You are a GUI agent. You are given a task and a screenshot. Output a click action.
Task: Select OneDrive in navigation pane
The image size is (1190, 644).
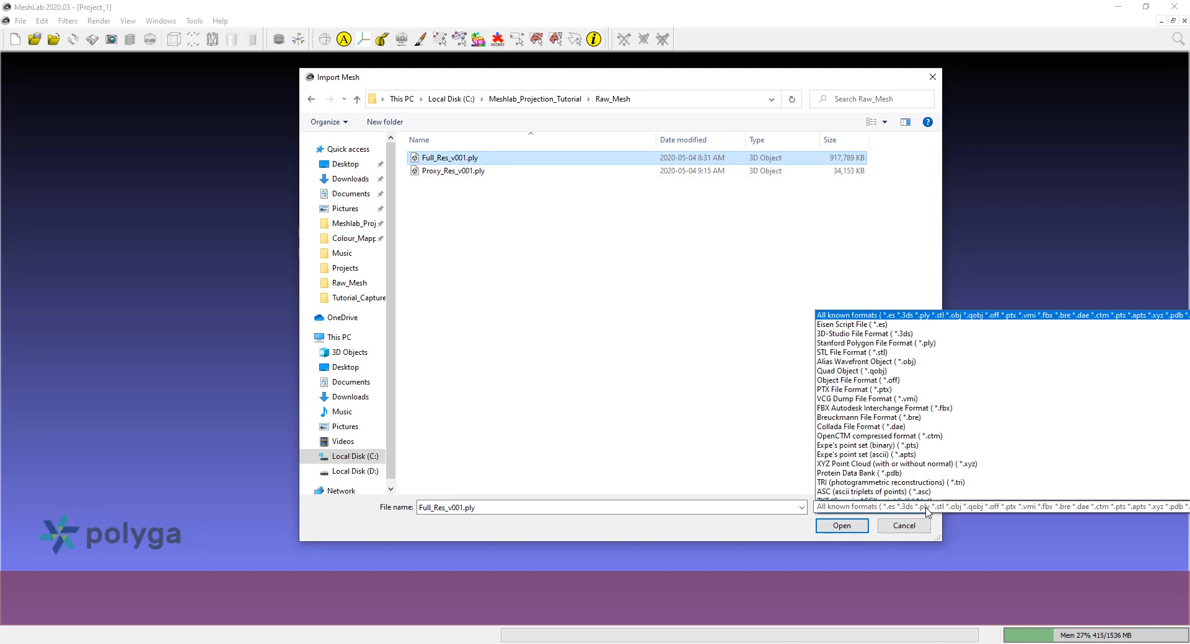[337, 318]
